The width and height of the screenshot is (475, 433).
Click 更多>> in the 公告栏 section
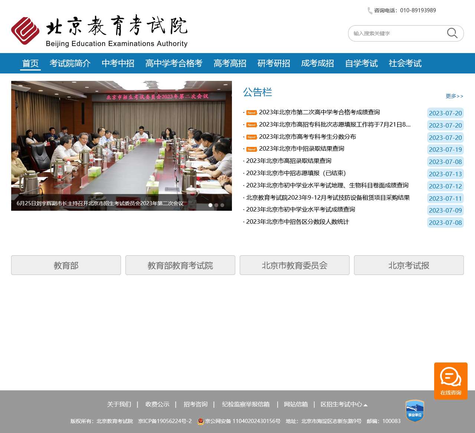tap(455, 96)
